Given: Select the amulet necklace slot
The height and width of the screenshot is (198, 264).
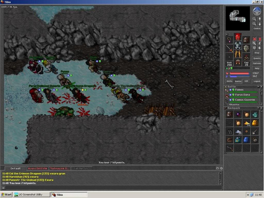Looking at the screenshot, I should [x=229, y=40].
